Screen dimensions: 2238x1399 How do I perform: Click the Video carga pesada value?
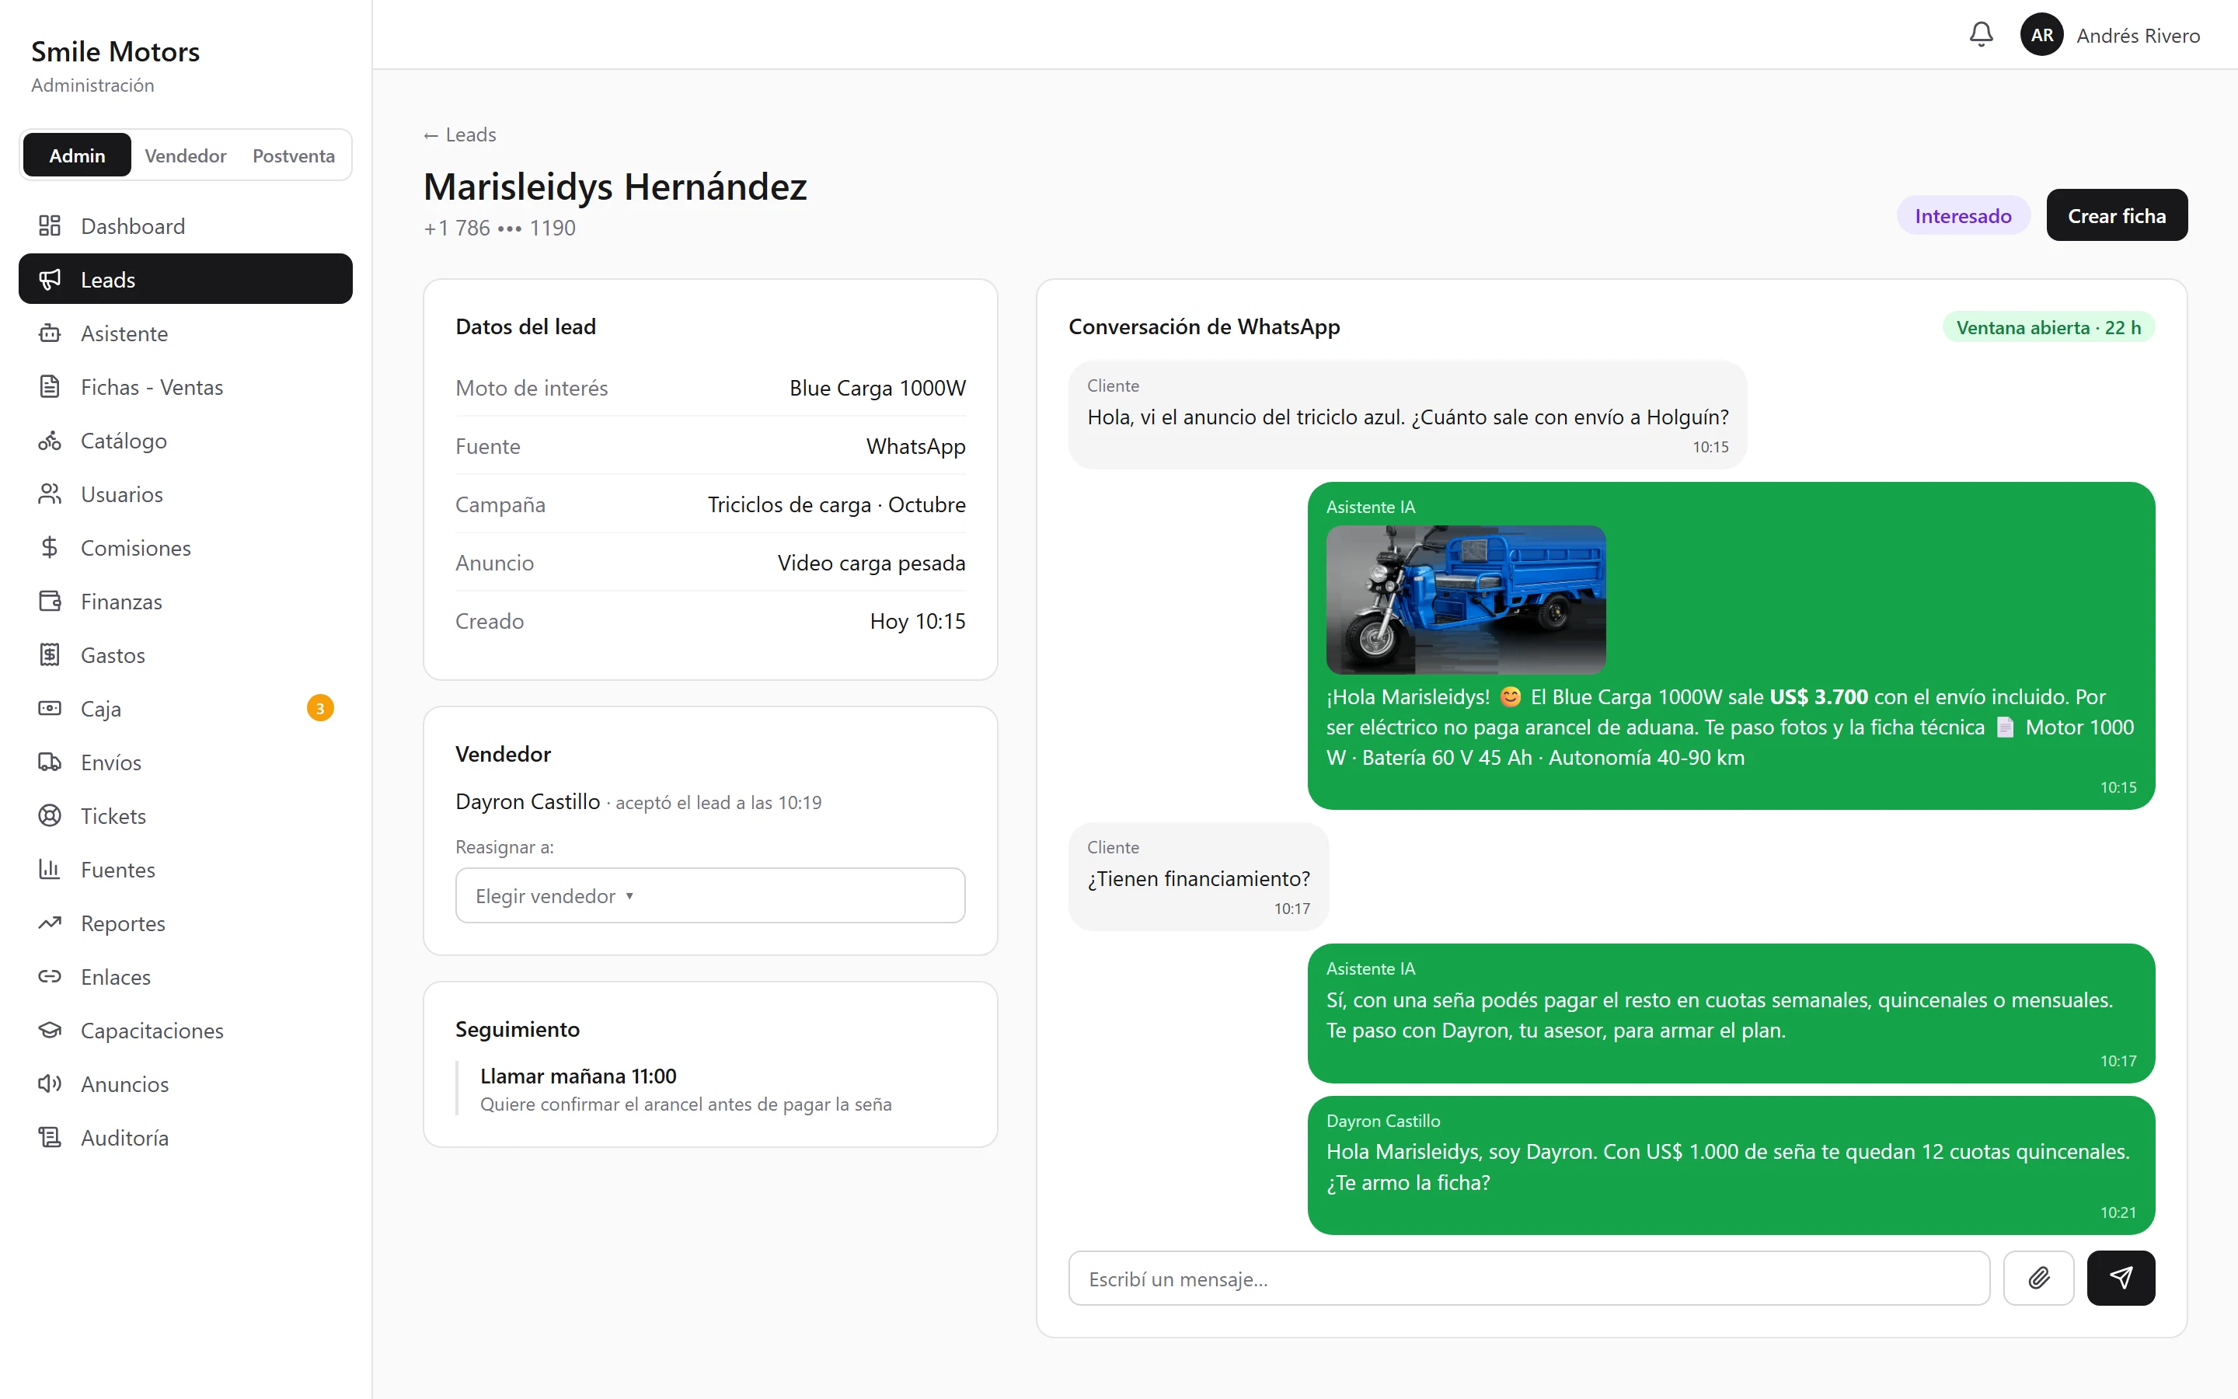tap(871, 563)
